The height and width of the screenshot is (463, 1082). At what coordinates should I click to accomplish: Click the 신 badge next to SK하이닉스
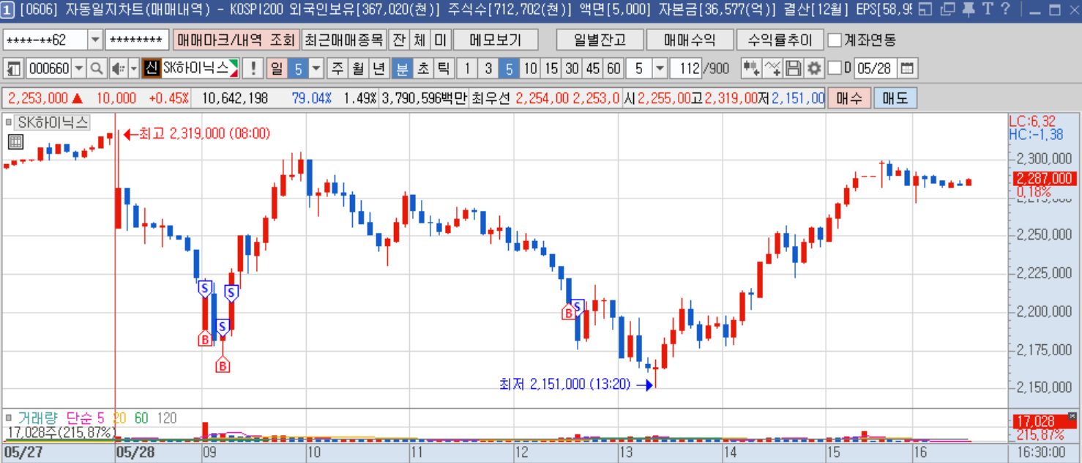151,69
